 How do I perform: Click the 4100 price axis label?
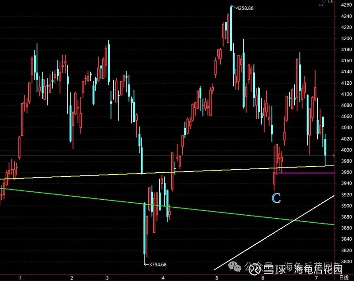coord(346,94)
